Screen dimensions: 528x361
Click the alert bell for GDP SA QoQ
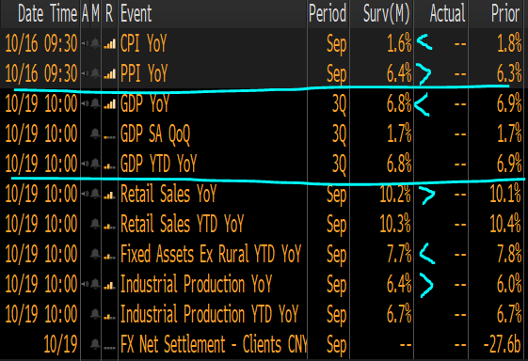coord(95,133)
